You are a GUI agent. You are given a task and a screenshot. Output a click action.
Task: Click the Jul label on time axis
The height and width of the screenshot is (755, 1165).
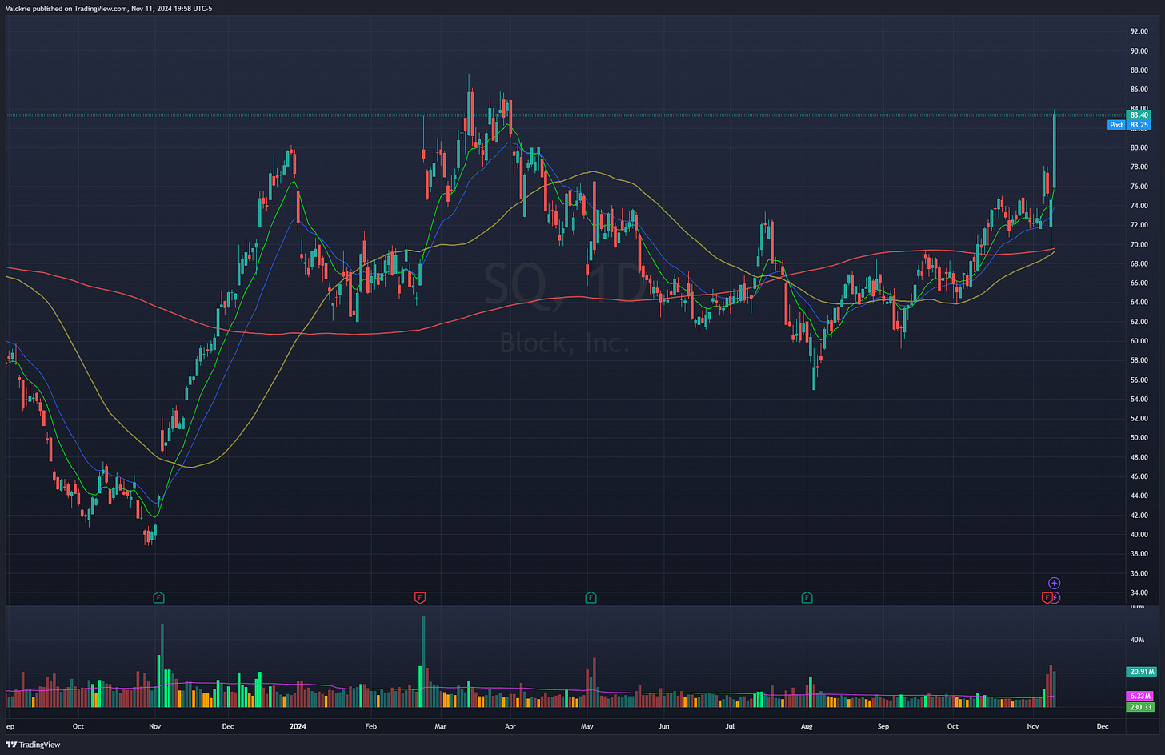click(730, 727)
